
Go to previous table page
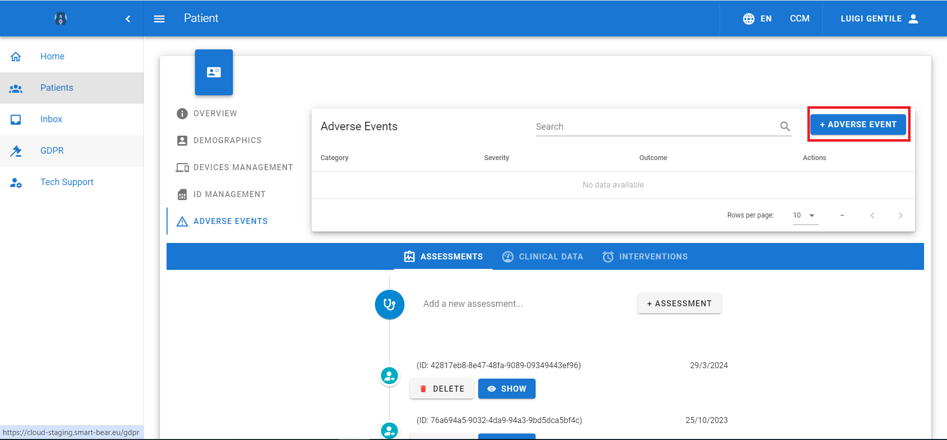(872, 216)
